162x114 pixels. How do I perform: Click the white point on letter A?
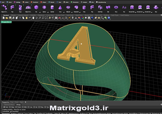click(82, 44)
